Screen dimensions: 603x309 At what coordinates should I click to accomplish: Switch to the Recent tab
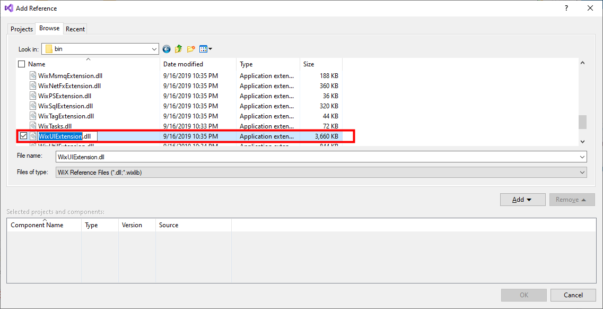[x=75, y=29]
